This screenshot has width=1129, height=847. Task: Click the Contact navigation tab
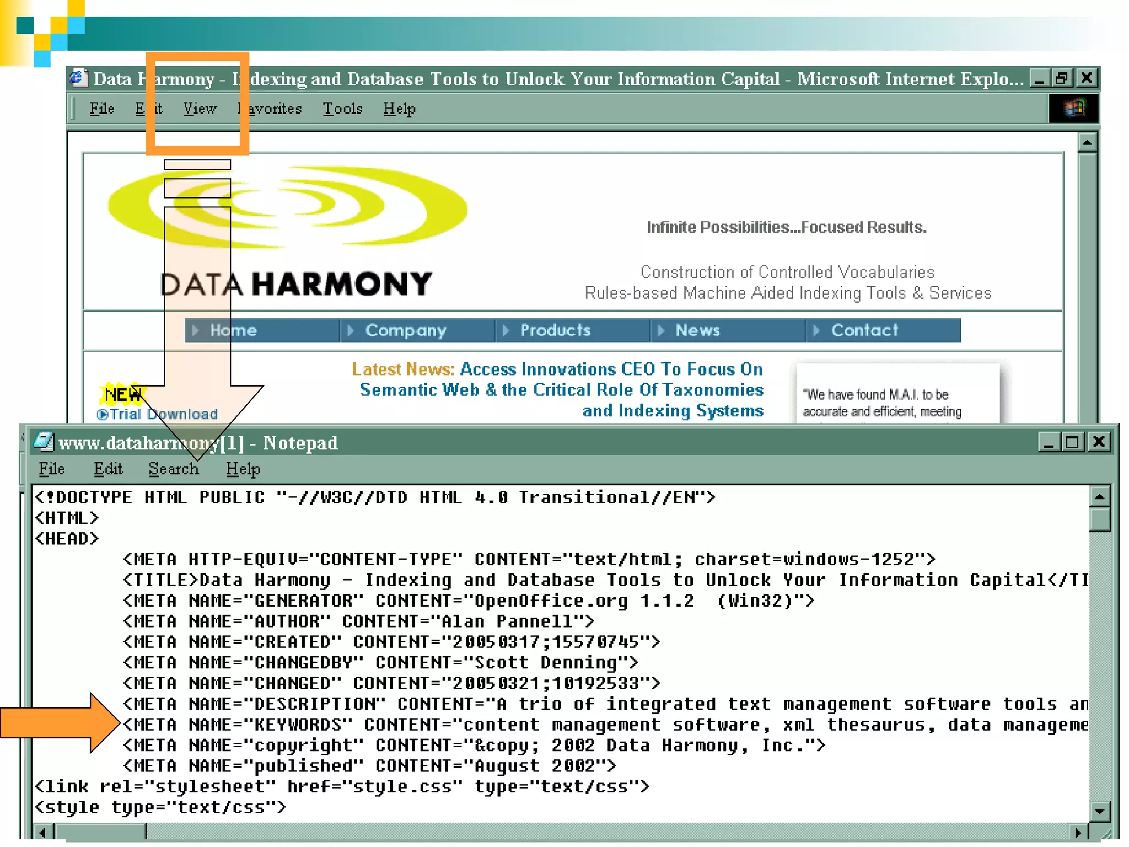(864, 330)
